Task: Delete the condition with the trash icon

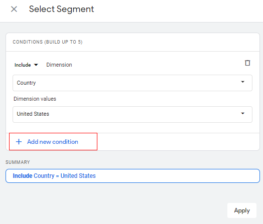Action: coord(247,63)
